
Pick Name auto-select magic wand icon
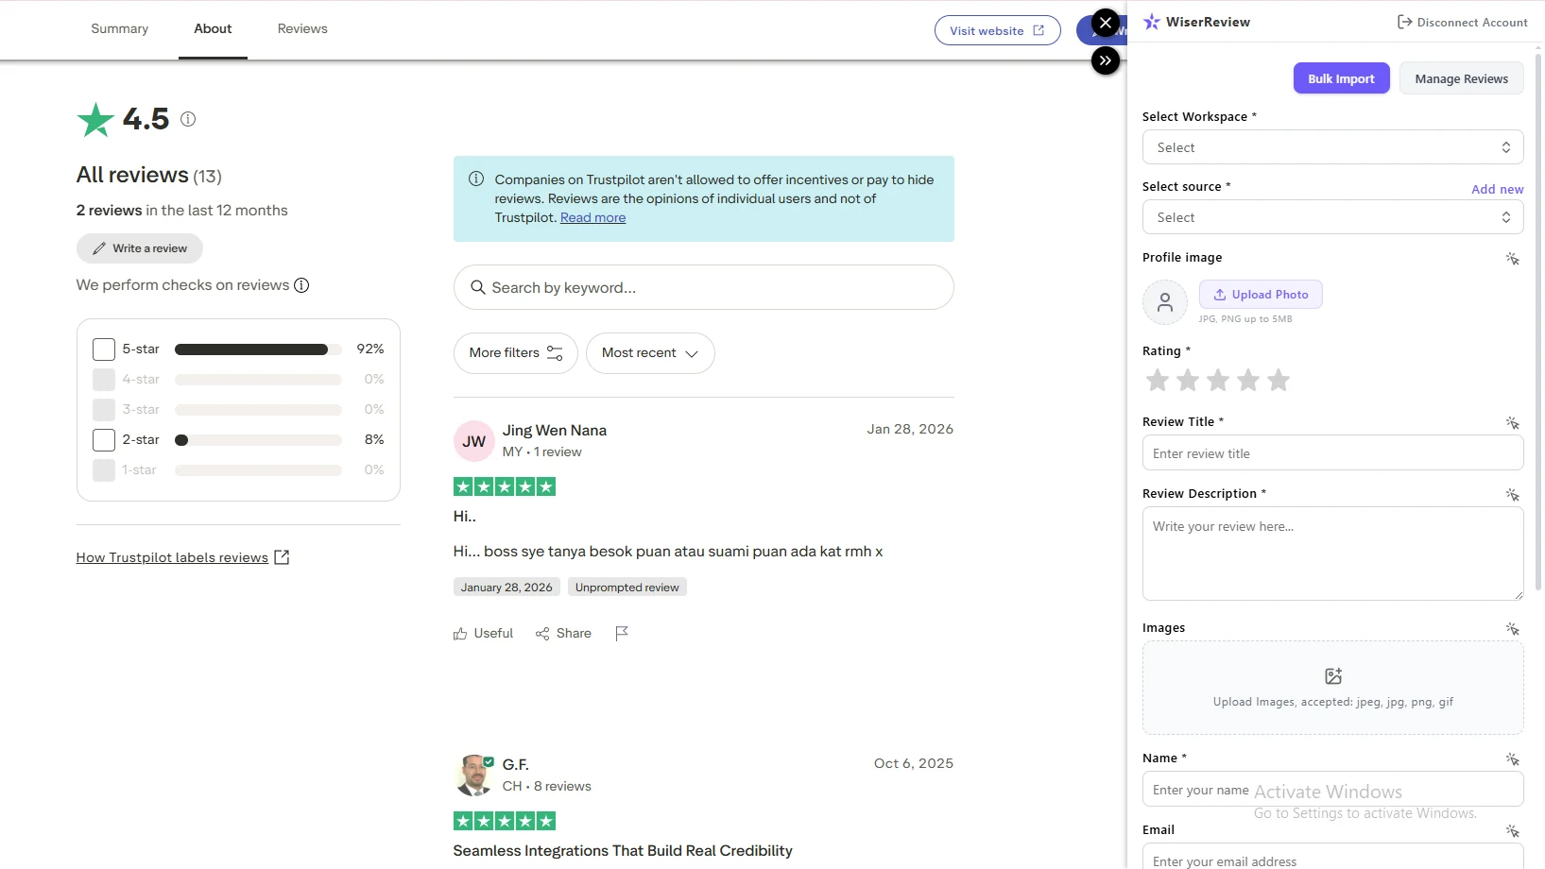point(1512,758)
